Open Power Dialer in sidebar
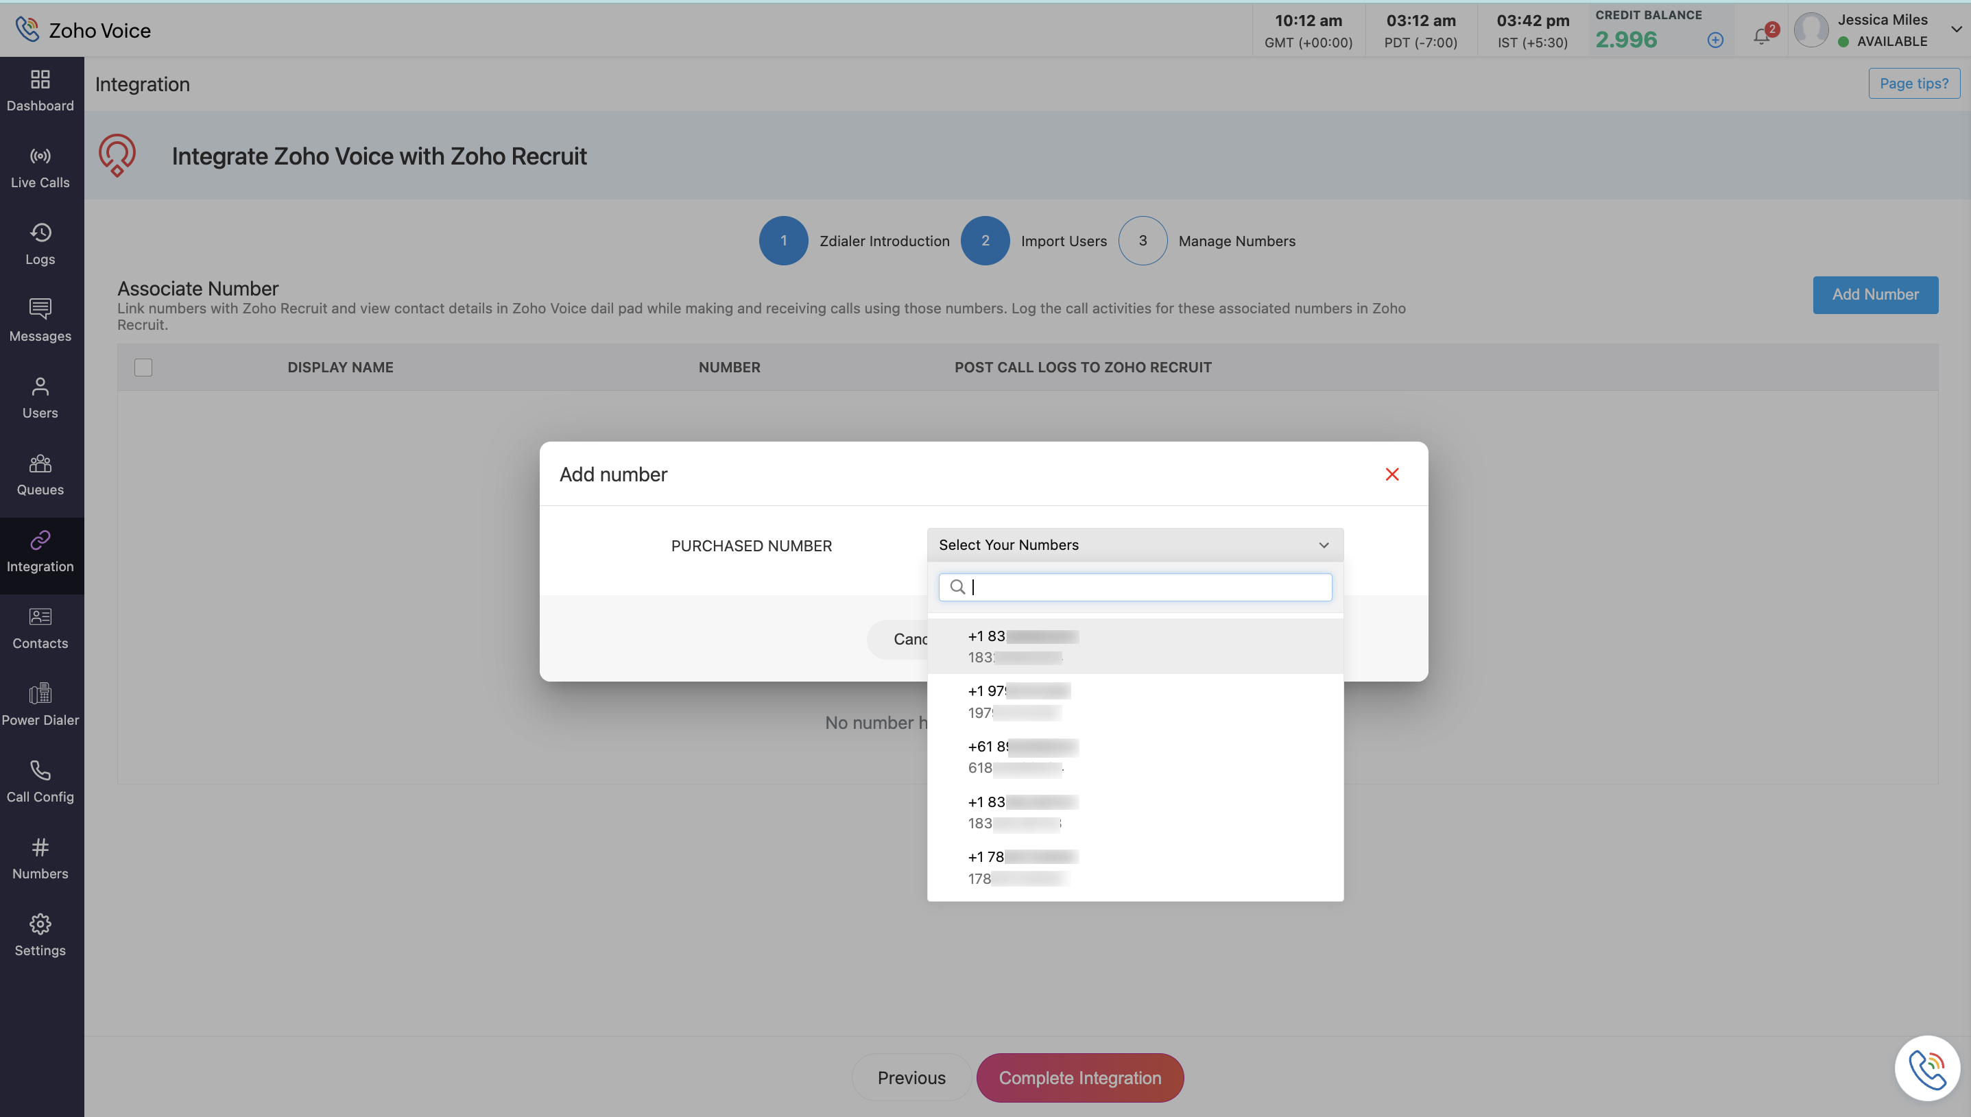 click(40, 704)
